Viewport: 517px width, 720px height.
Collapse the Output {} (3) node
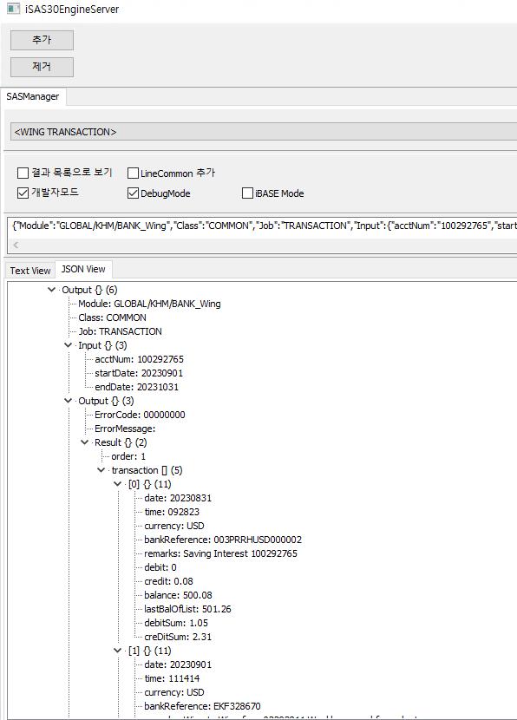68,401
